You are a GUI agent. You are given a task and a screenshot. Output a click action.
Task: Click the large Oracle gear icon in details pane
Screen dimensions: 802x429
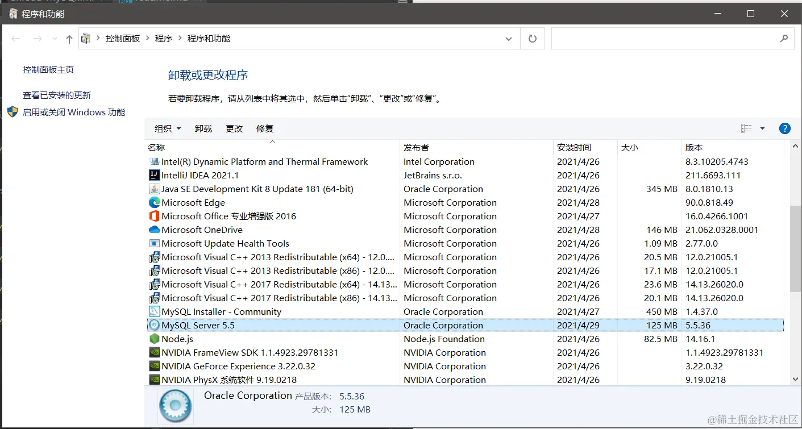176,407
